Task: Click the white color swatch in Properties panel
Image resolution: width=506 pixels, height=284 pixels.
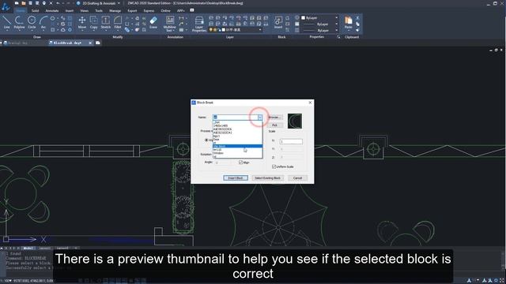Action: (304, 18)
